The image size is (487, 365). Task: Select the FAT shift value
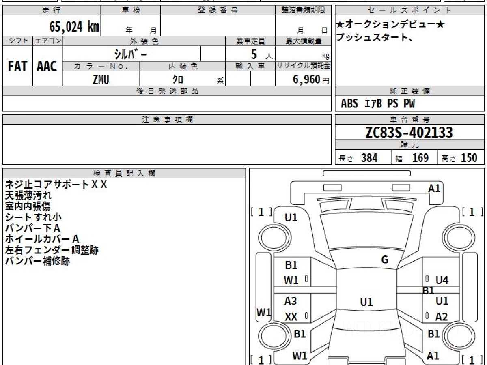pos(17,67)
